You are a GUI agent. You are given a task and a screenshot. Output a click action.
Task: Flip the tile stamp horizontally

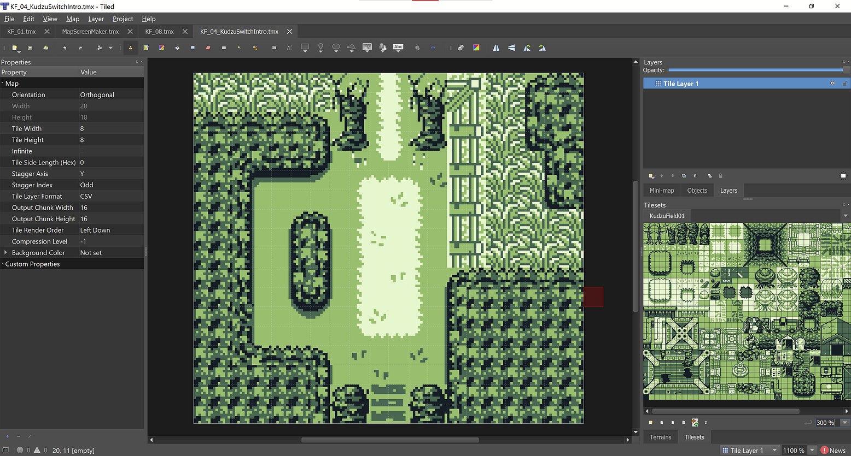(x=496, y=48)
